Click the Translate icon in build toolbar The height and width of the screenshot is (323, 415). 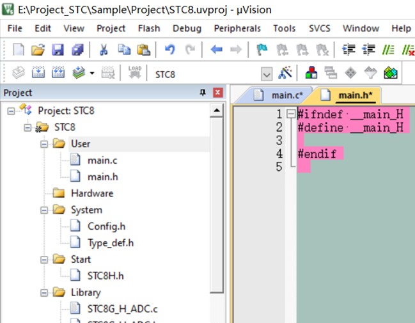point(19,72)
